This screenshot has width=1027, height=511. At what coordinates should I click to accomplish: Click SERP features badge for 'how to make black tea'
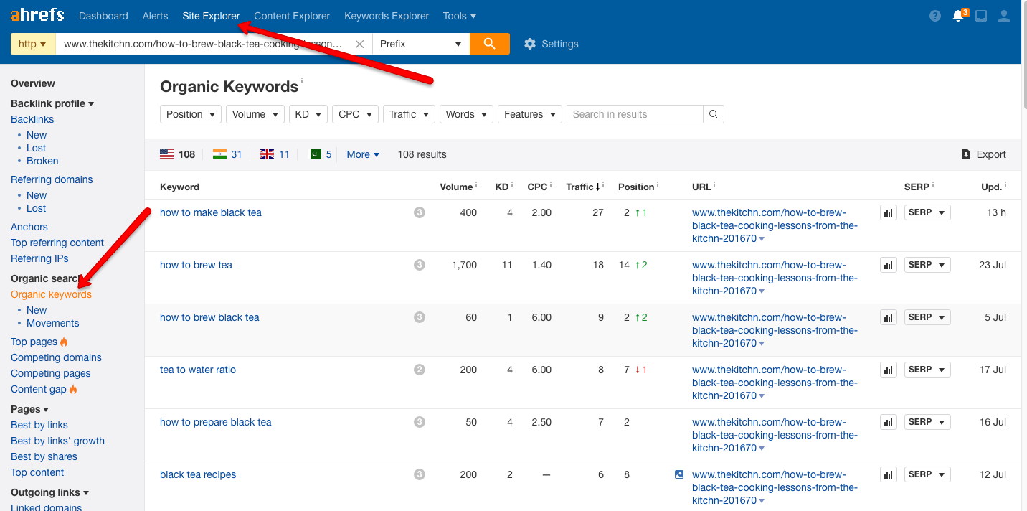(x=420, y=212)
